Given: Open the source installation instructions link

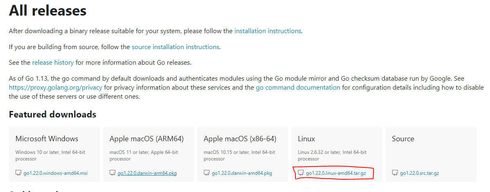Looking at the screenshot, I should pyautogui.click(x=176, y=47).
